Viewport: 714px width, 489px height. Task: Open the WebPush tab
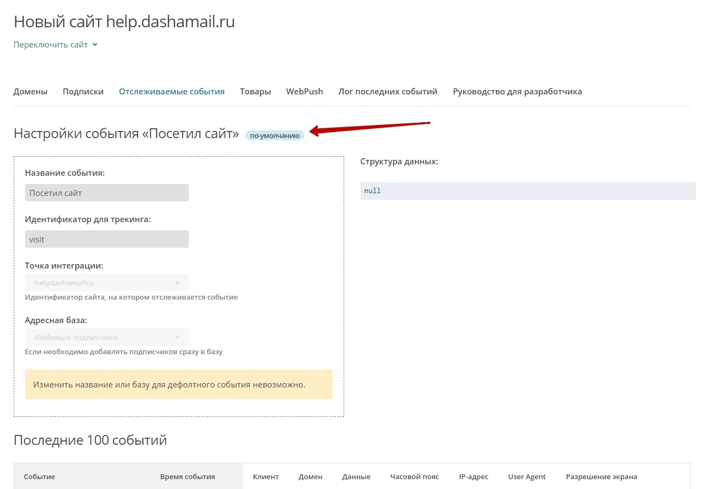pyautogui.click(x=304, y=92)
